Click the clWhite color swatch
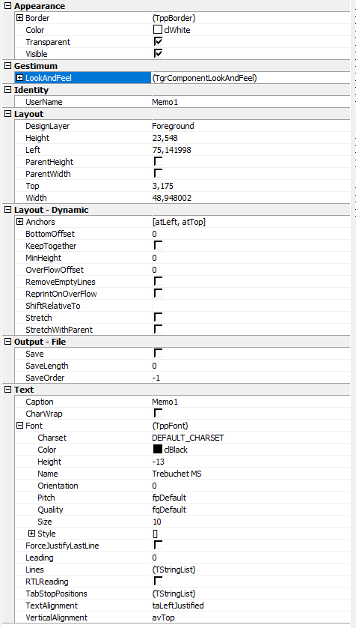Viewport: 356px width, 628px height. click(x=158, y=30)
